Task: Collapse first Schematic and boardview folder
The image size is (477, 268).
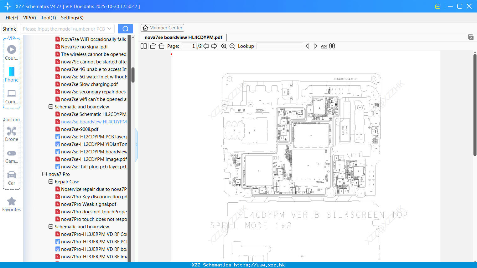Action: [51, 107]
